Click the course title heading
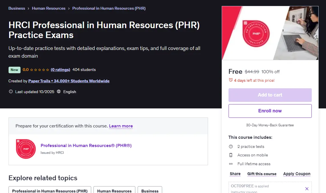This screenshot has height=193, width=326. pos(104,30)
